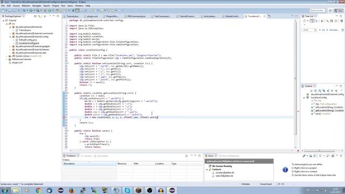Open the Run configurations dropdown arrow
Image resolution: width=345 pixels, height=194 pixels.
tap(34, 10)
